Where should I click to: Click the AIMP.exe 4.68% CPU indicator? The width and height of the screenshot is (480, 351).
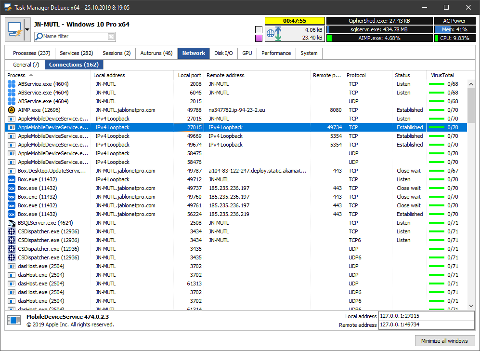click(379, 38)
